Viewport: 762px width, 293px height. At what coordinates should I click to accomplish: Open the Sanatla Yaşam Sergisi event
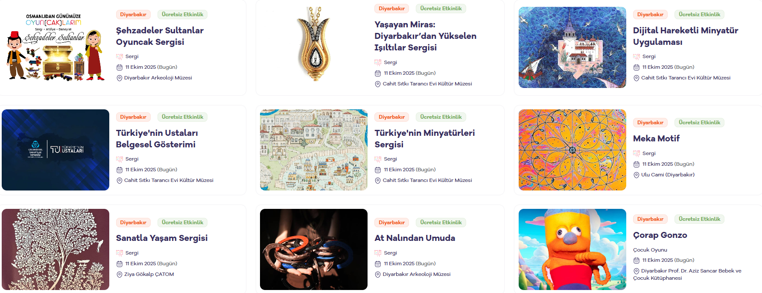pos(162,238)
